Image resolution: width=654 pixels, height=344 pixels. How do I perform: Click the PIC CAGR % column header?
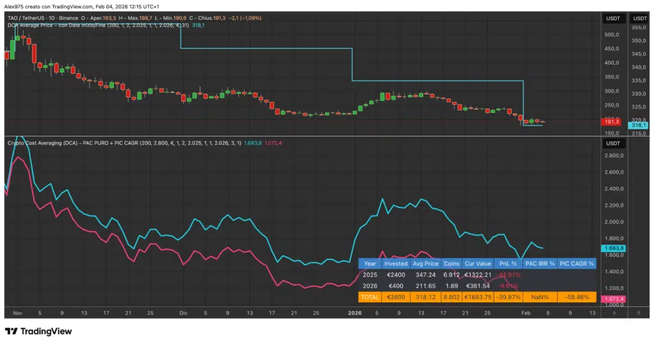pos(577,263)
